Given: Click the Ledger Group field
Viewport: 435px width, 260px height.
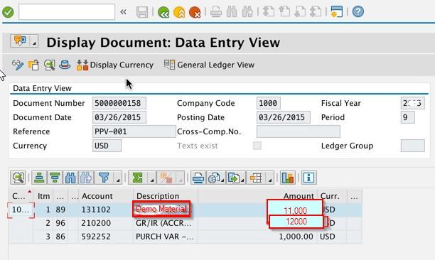Looking at the screenshot, I should [412, 146].
